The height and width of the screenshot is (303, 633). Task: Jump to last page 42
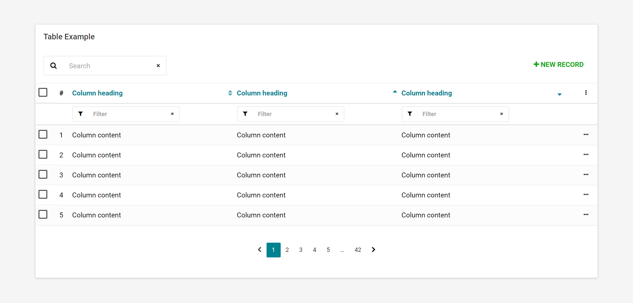(x=358, y=250)
